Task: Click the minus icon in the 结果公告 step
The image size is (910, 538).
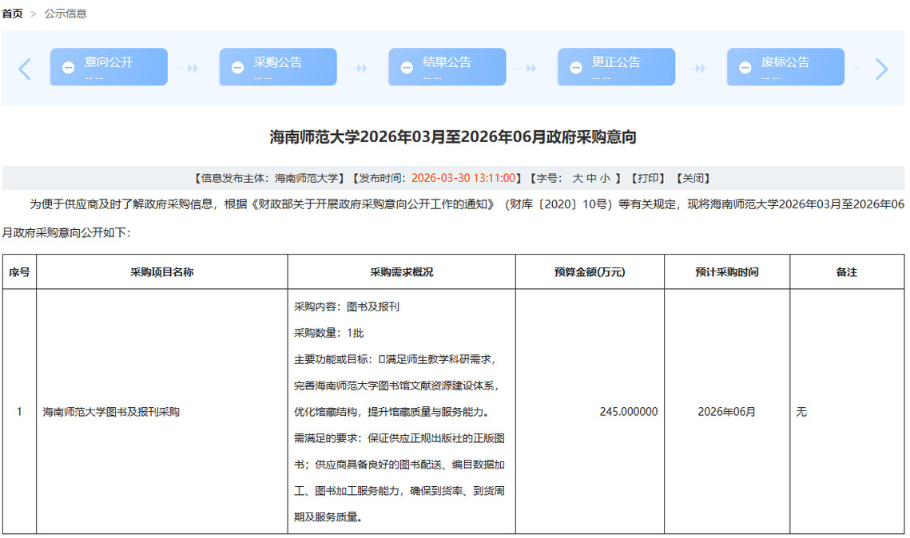Action: click(407, 68)
